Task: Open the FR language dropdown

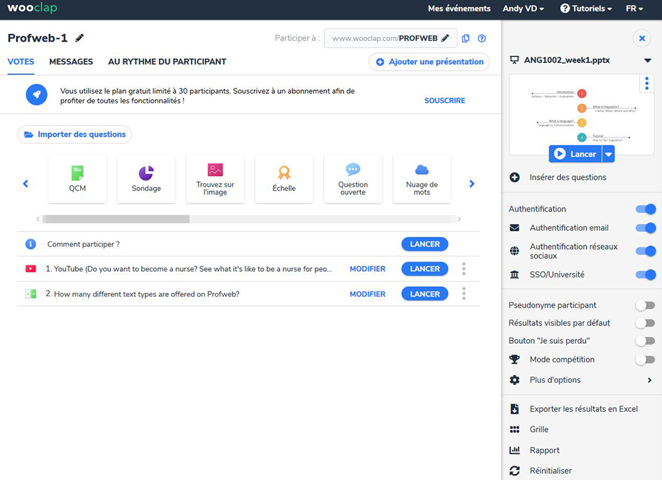Action: point(635,9)
